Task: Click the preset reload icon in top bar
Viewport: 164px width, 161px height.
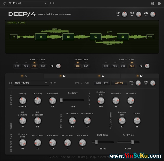Action: [x=4, y=3]
